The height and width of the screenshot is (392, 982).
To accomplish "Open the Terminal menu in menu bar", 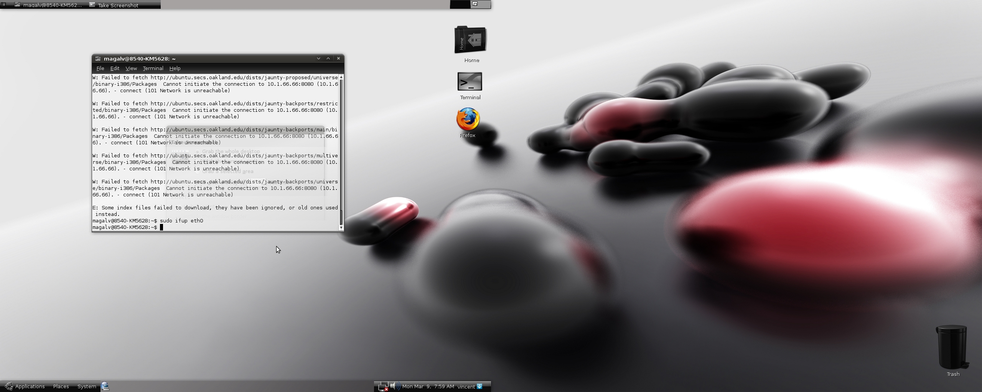I will click(x=153, y=69).
